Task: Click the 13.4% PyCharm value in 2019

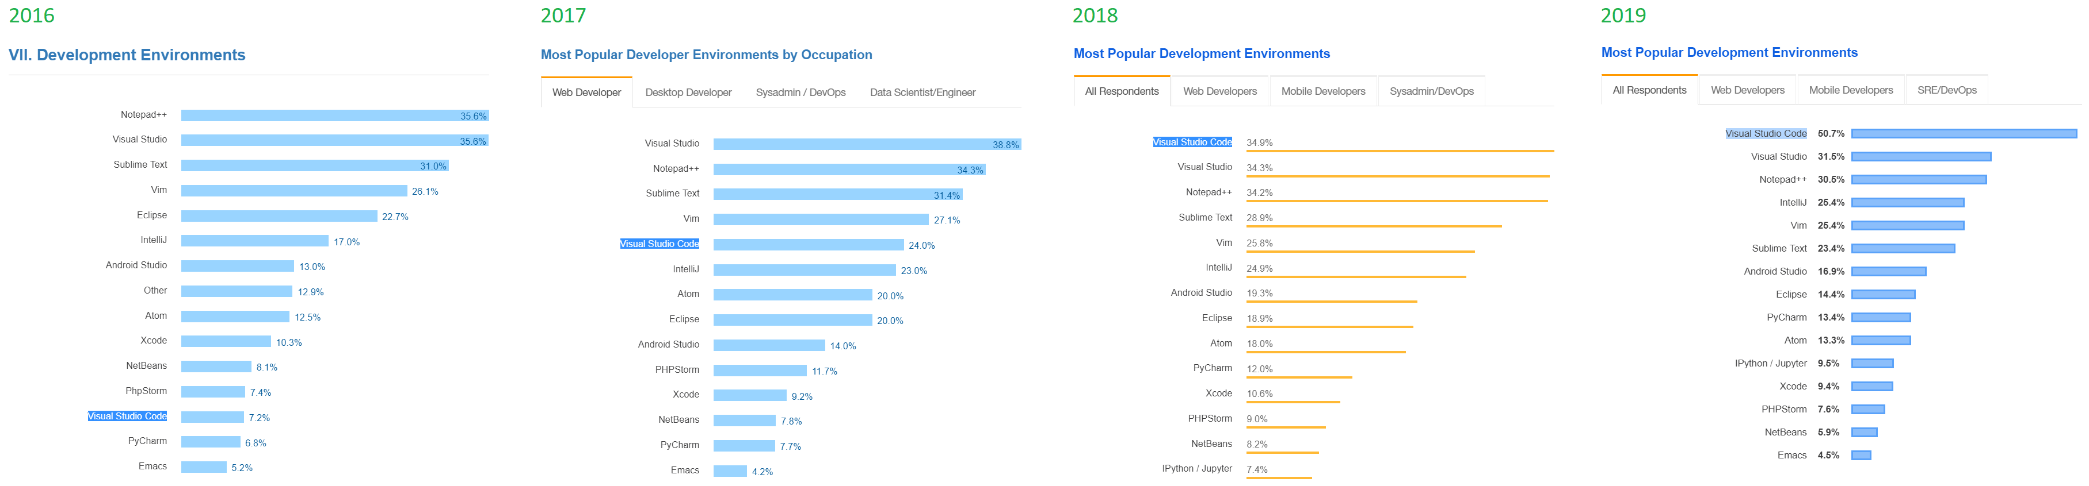Action: [x=1830, y=318]
